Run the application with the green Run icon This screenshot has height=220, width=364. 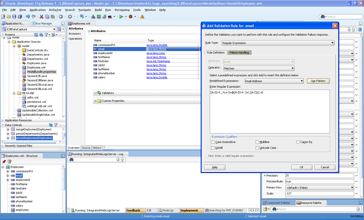tap(122, 17)
